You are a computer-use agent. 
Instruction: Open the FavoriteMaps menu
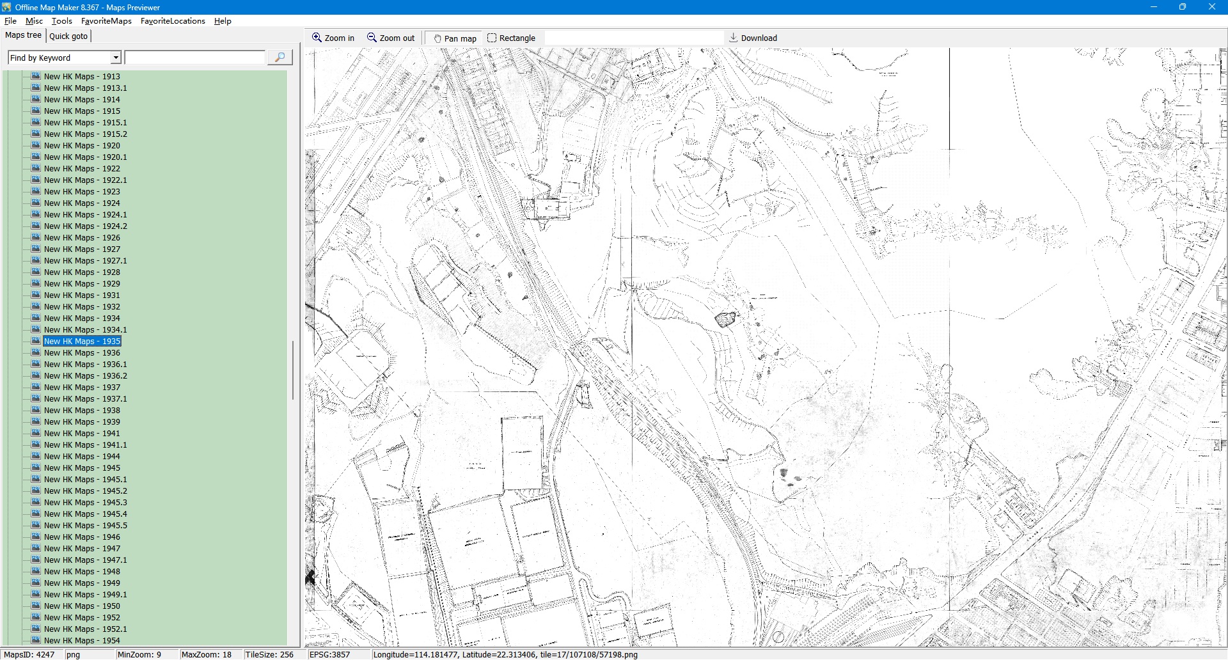click(106, 21)
